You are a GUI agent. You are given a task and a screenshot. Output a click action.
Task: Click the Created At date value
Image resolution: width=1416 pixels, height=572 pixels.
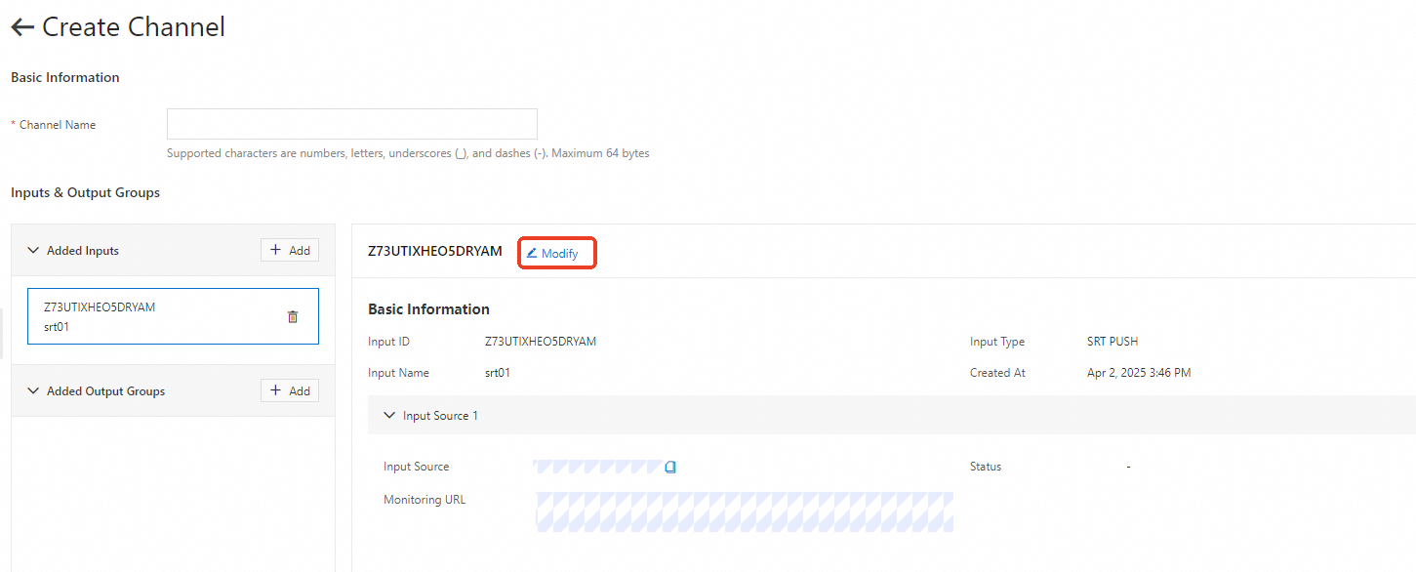1139,373
